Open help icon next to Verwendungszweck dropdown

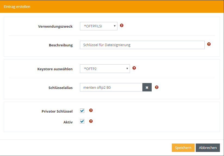tap(122, 26)
